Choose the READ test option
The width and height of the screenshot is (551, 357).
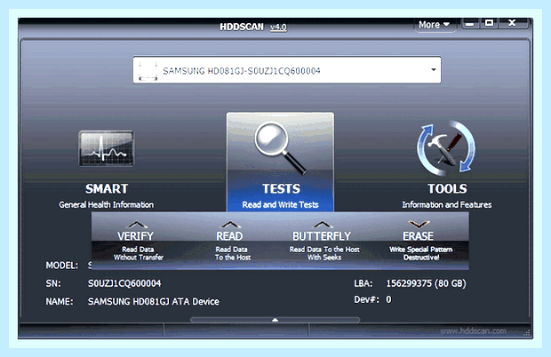coord(232,242)
